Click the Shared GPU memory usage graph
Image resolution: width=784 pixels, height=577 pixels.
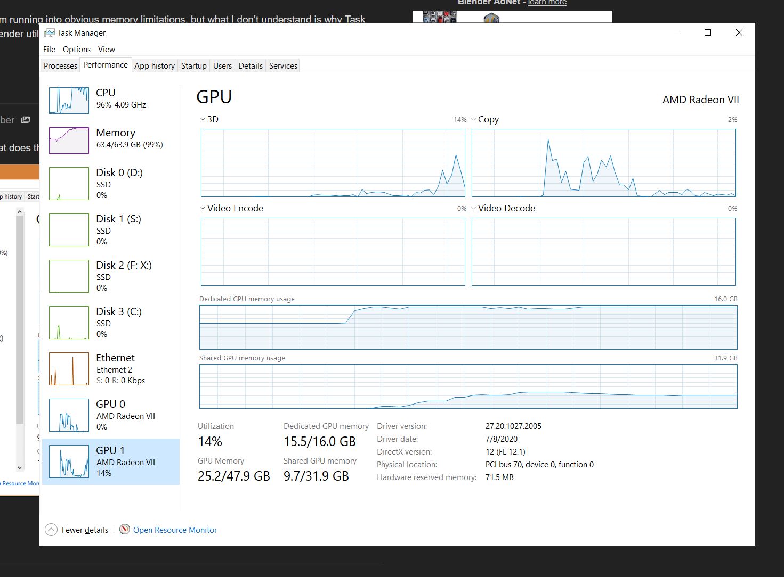click(468, 386)
